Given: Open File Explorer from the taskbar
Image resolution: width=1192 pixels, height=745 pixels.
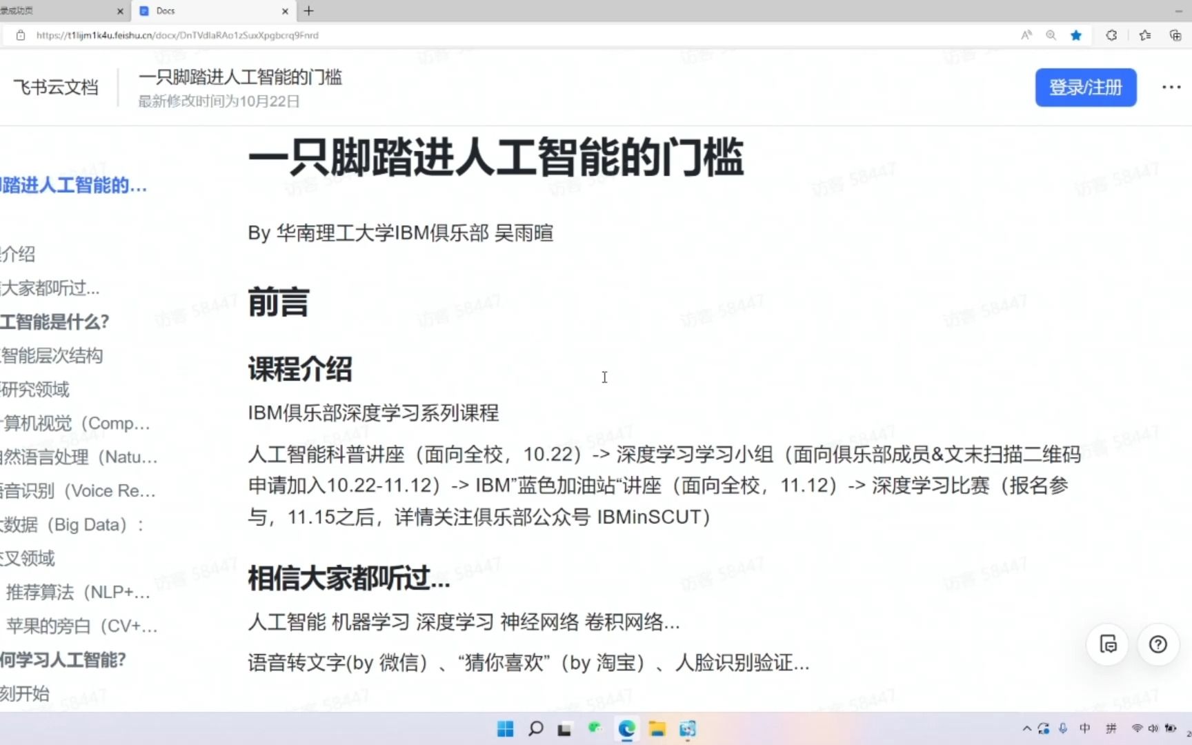Looking at the screenshot, I should pos(657,729).
